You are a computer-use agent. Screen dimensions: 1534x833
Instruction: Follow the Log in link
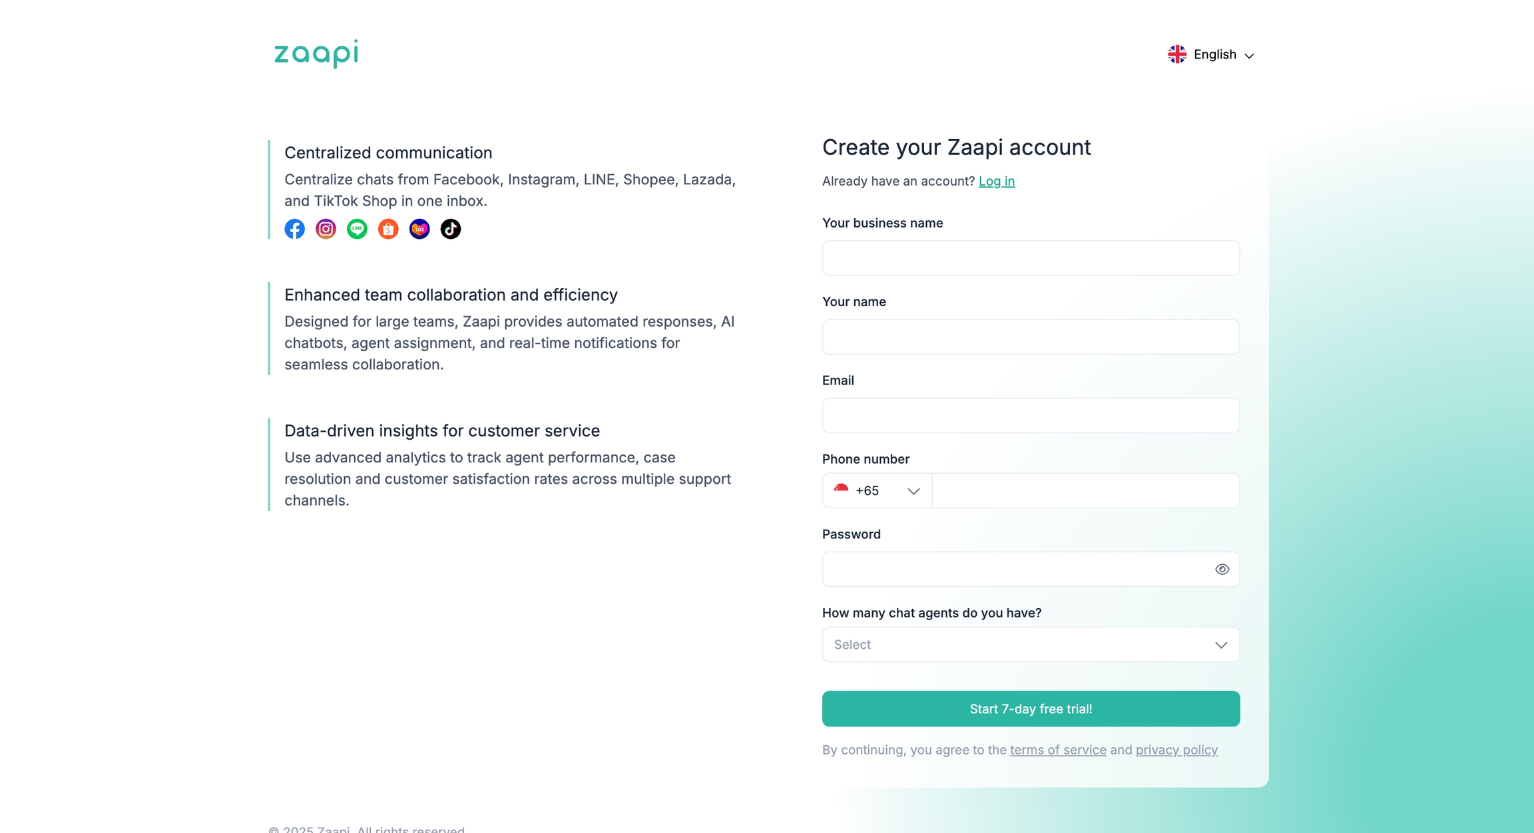pos(996,181)
